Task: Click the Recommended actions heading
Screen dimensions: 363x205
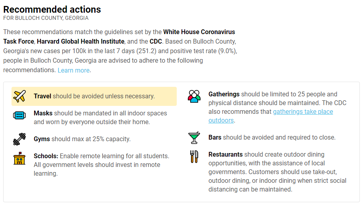Action: [x=52, y=10]
